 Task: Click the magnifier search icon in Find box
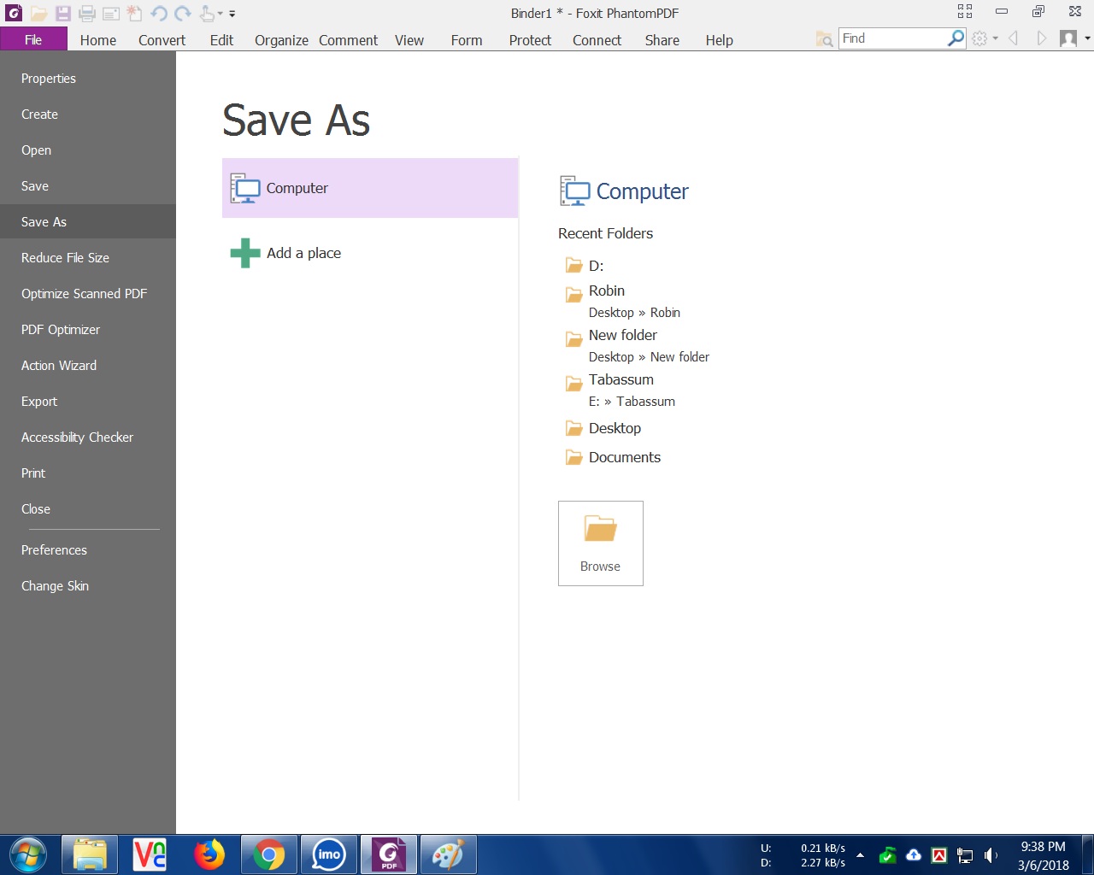(x=956, y=38)
